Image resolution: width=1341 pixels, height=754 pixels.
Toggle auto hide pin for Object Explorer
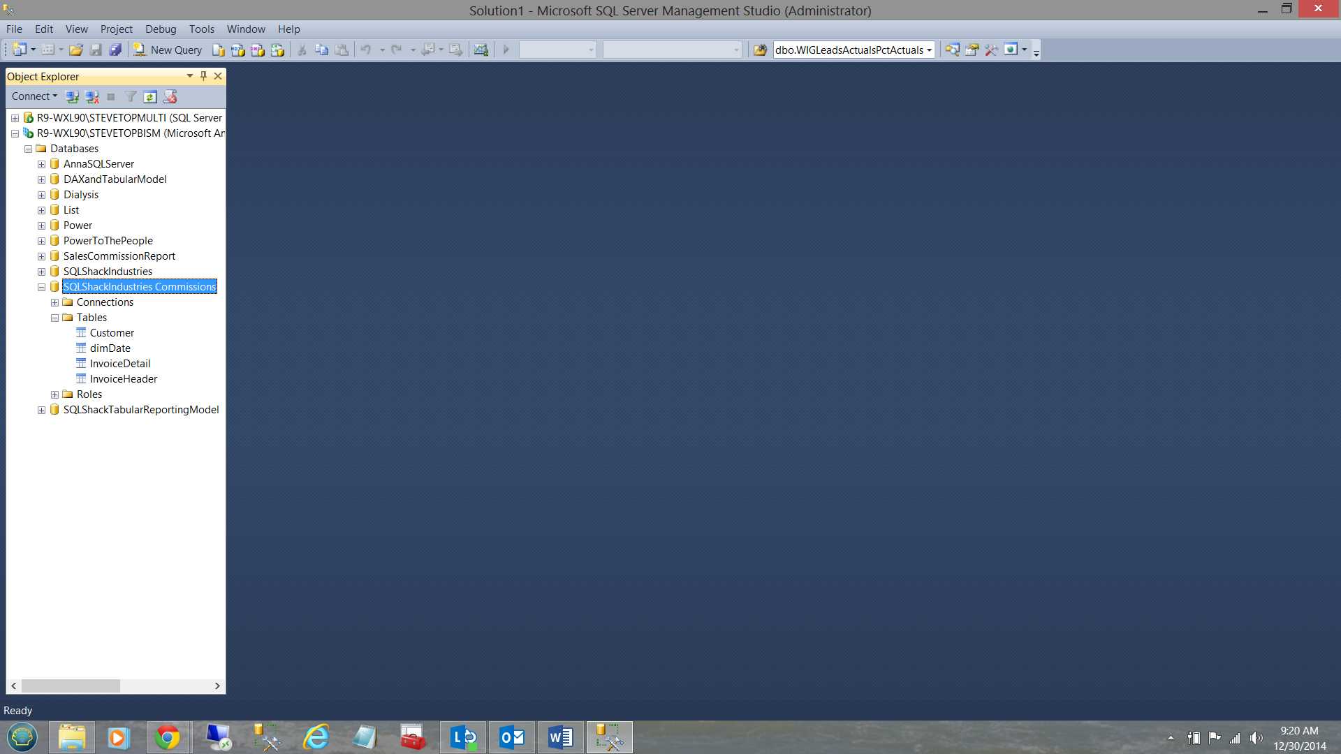[x=203, y=76]
